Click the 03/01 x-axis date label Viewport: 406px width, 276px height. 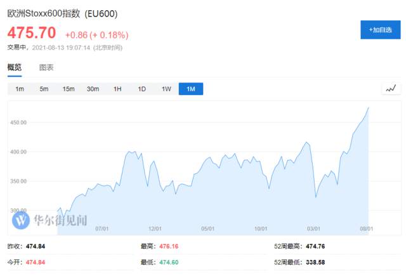tap(313, 229)
